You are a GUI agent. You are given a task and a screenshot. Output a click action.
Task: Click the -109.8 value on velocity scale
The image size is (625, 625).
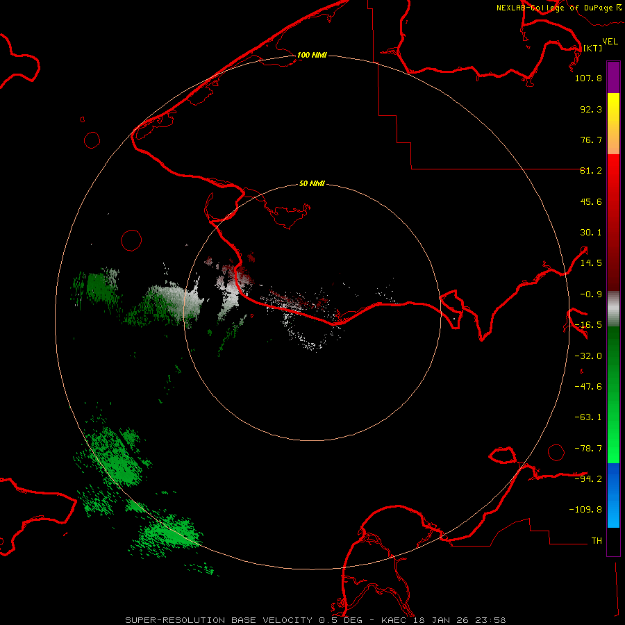[585, 510]
